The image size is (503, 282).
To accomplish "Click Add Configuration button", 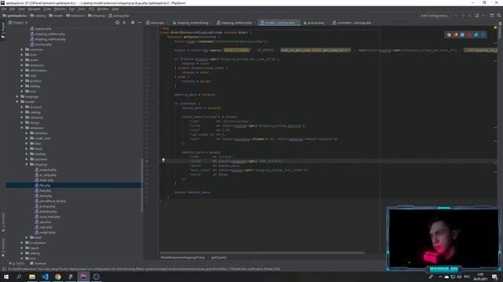I will point(435,16).
